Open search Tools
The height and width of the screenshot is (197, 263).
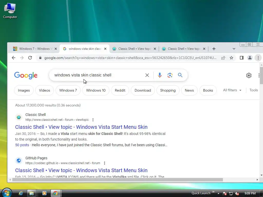point(253,90)
